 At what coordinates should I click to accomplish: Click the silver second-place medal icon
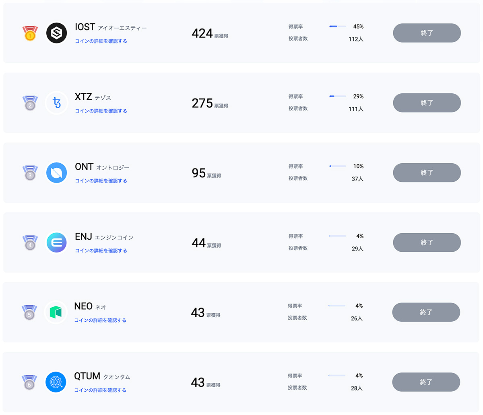pyautogui.click(x=30, y=103)
